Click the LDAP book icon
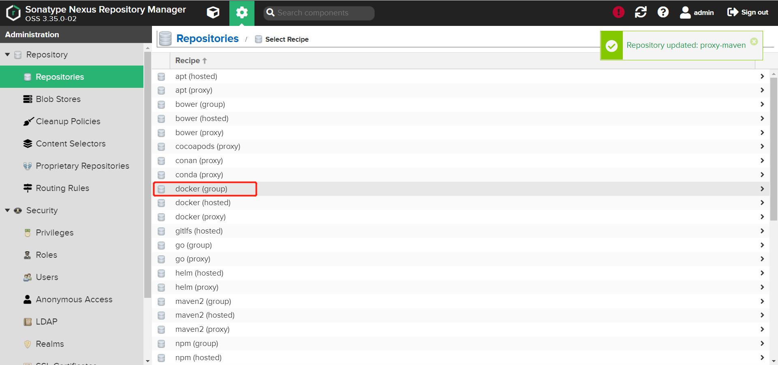Viewport: 778px width, 365px height. [x=28, y=322]
